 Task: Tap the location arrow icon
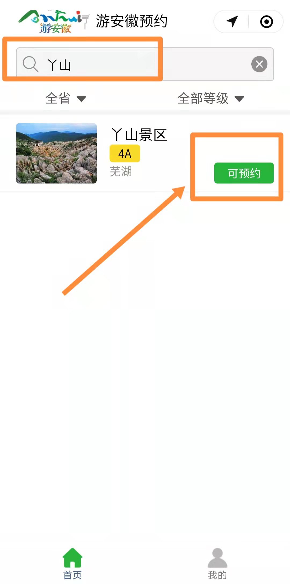click(x=232, y=21)
